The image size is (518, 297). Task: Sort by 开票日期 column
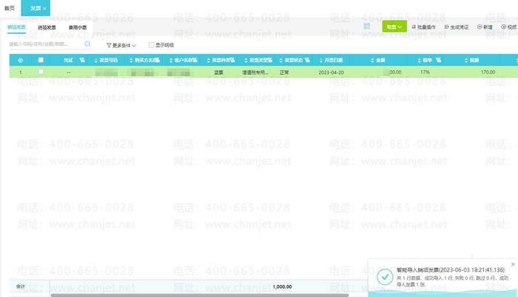(321, 60)
